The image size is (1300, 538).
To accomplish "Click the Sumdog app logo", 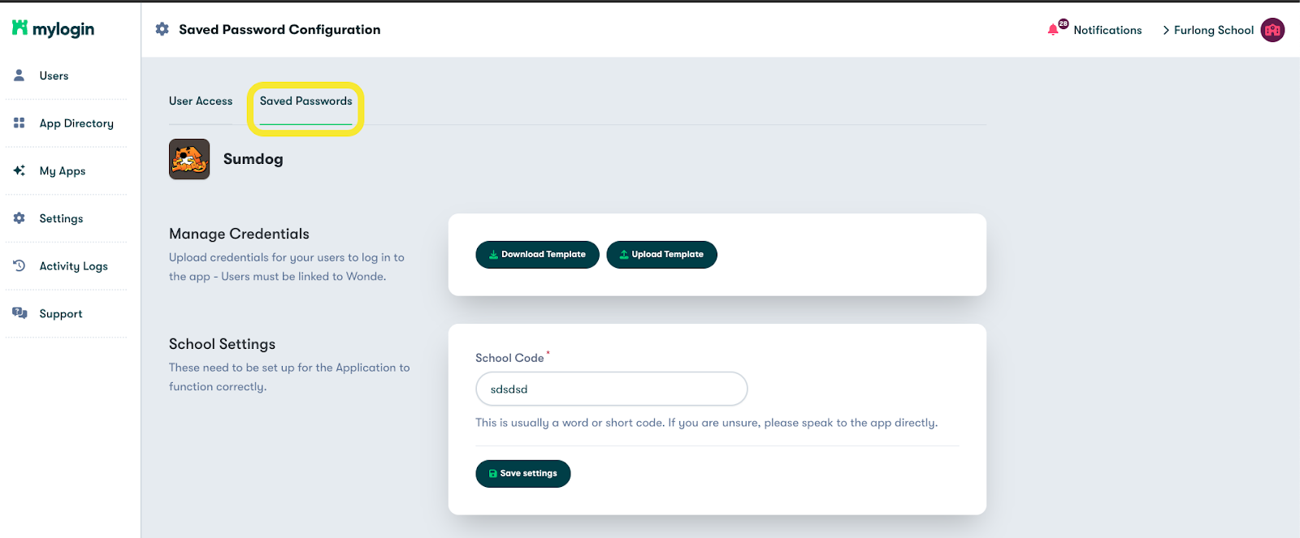I will click(189, 159).
